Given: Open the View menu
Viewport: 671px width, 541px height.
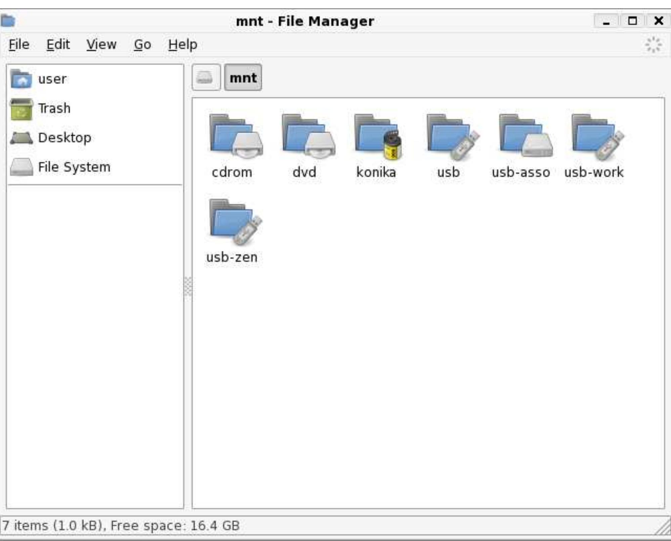Looking at the screenshot, I should coord(101,44).
